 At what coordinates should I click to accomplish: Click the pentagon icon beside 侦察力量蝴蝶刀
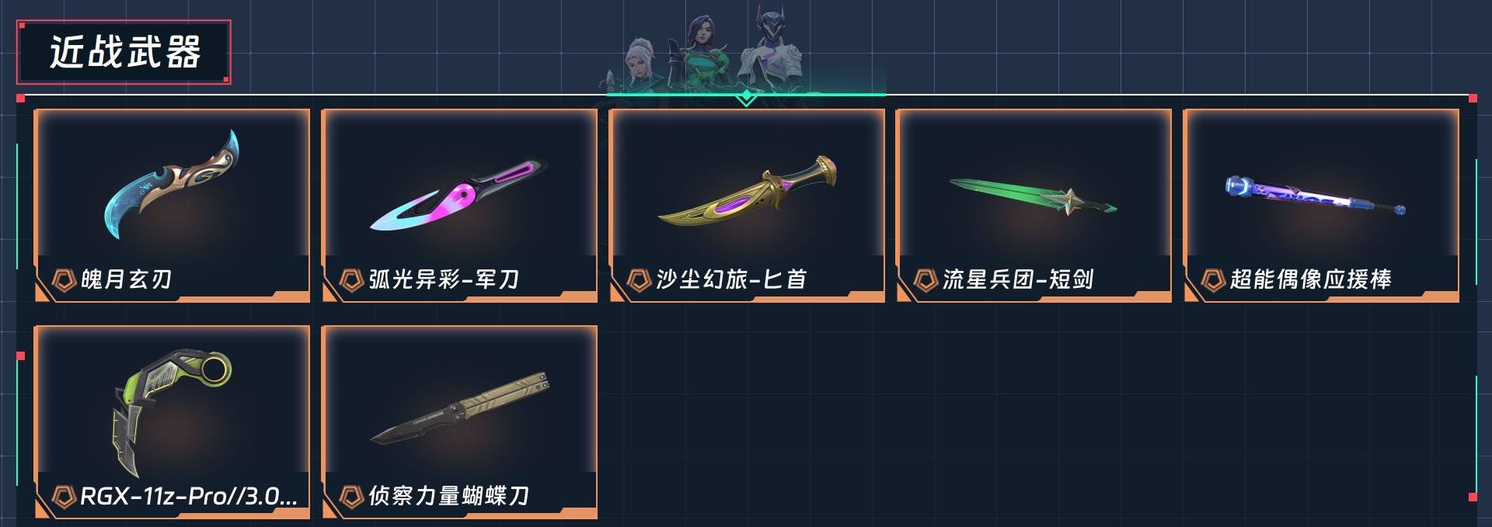click(351, 496)
